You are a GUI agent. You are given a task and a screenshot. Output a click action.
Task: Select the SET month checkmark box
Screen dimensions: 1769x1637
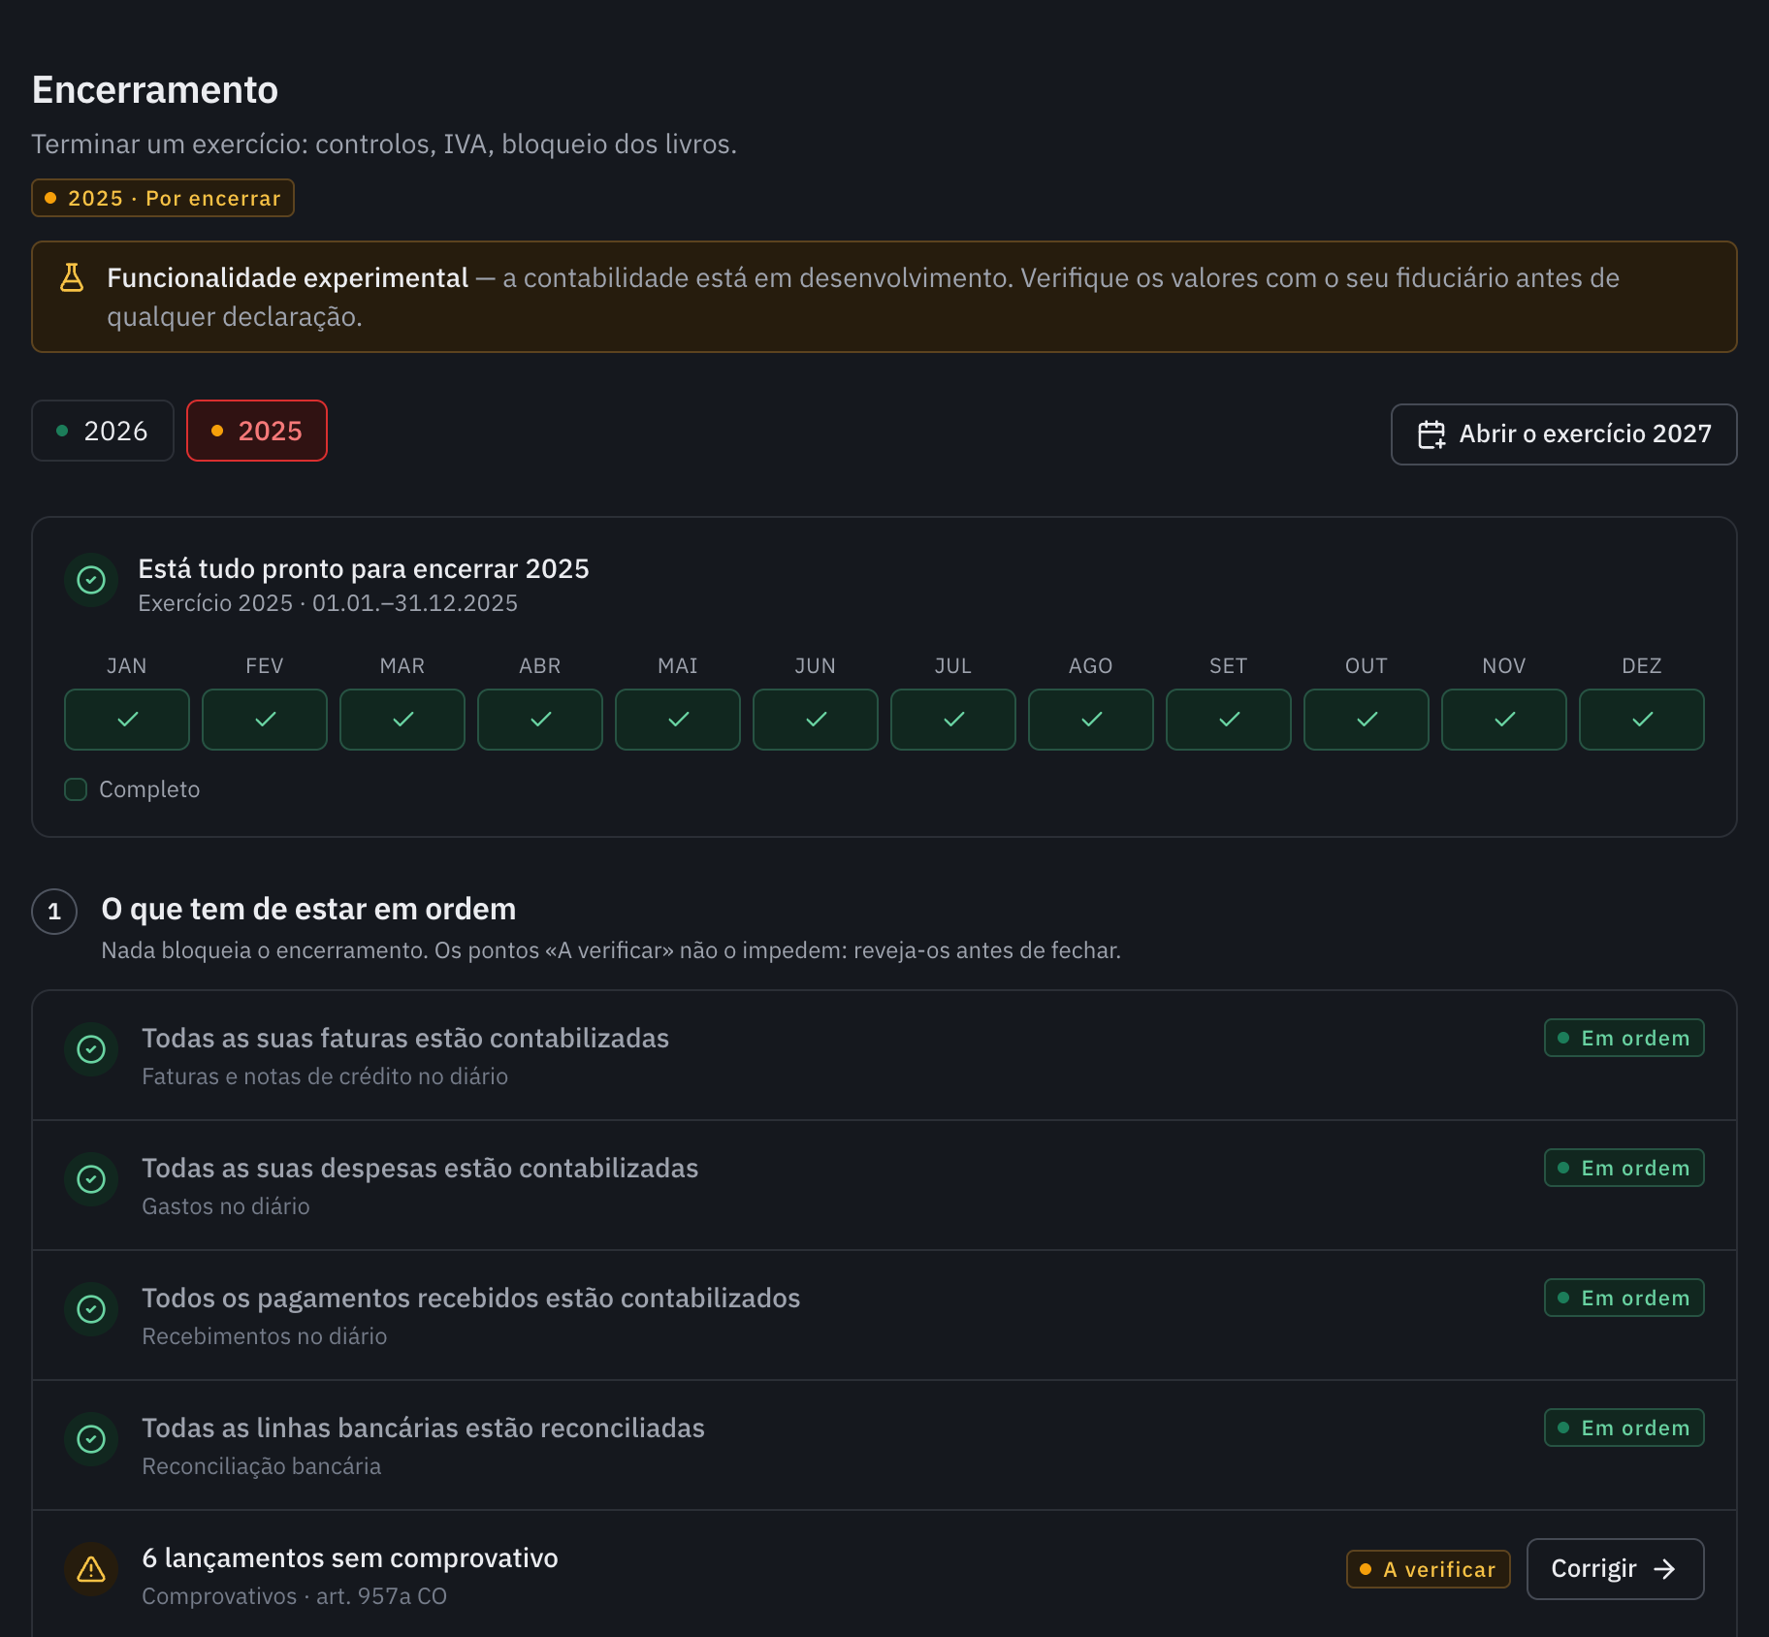coord(1229,720)
